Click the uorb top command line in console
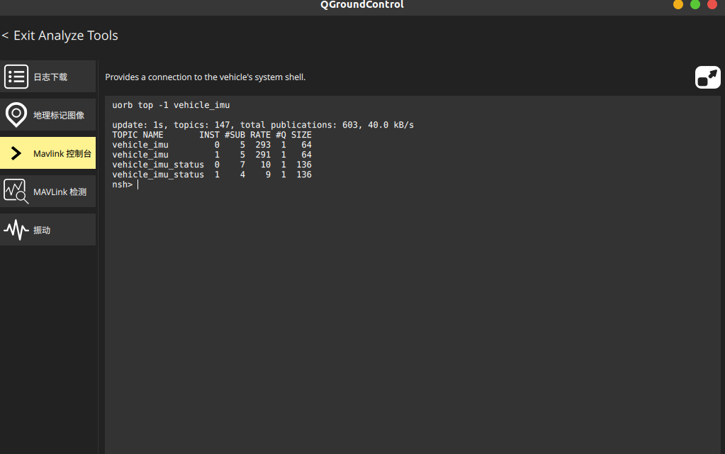Image resolution: width=725 pixels, height=454 pixels. click(x=171, y=105)
